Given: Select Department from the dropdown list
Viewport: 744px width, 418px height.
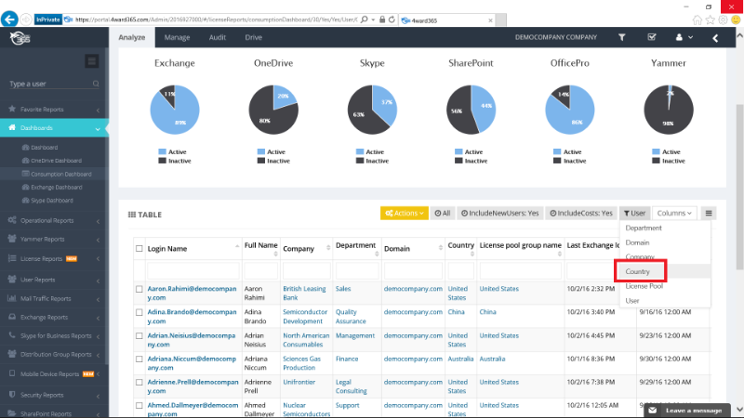Looking at the screenshot, I should pos(664,228).
